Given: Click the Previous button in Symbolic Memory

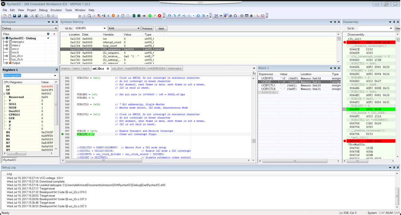Looking at the screenshot, I should [x=147, y=29].
